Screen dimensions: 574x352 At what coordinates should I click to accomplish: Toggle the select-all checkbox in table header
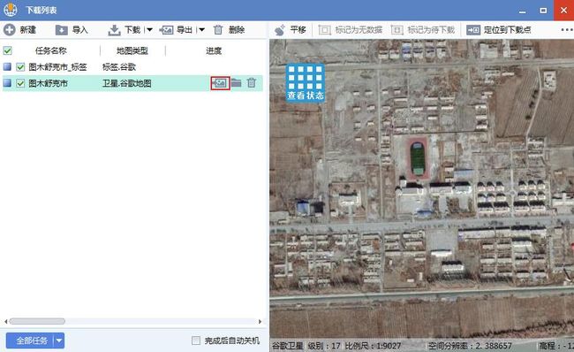pos(7,50)
